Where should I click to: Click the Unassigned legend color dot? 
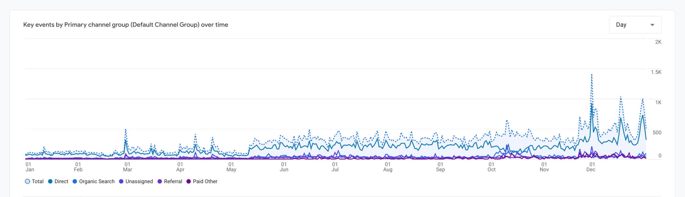[x=121, y=181]
